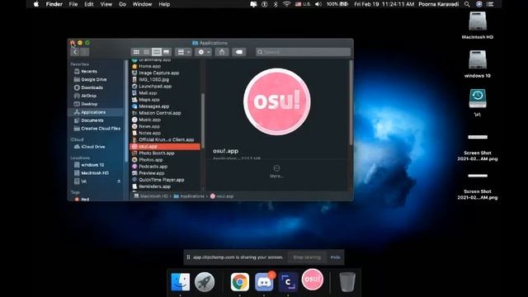The width and height of the screenshot is (528, 297).
Task: Click Macintosh HD in path bar
Action: pyautogui.click(x=151, y=196)
